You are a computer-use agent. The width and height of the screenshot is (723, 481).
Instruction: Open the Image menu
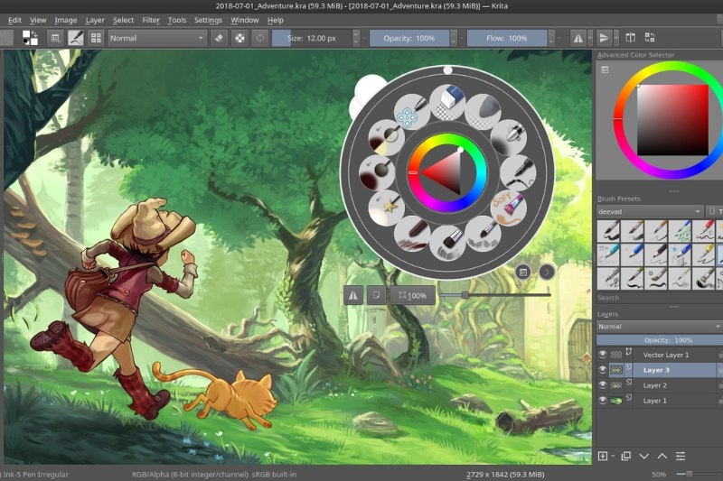coord(65,20)
